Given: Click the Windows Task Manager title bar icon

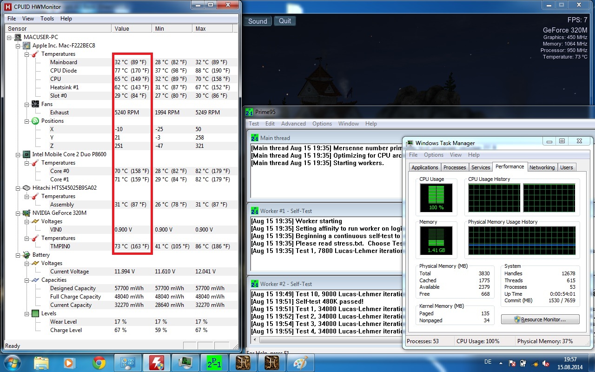Looking at the screenshot, I should 410,143.
